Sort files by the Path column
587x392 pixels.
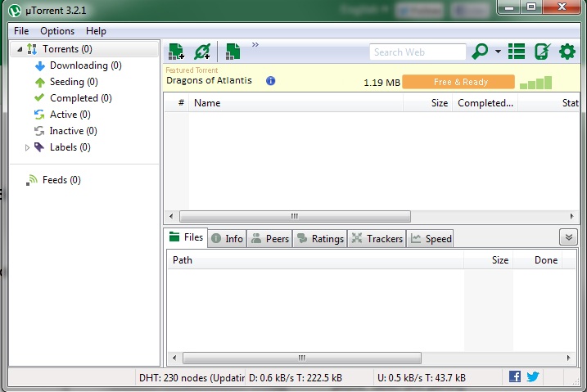[315, 260]
